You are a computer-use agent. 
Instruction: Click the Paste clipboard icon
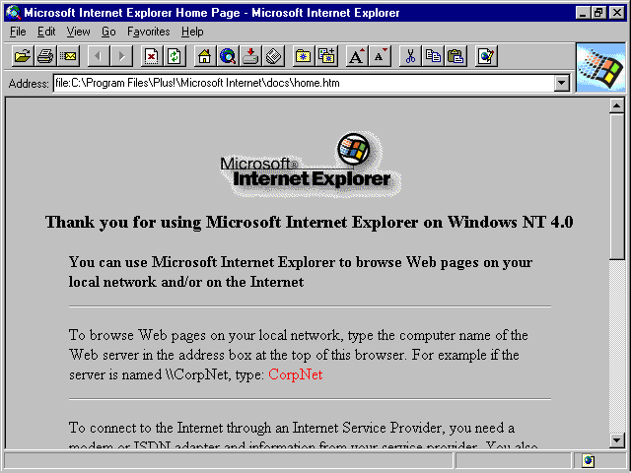pos(456,56)
